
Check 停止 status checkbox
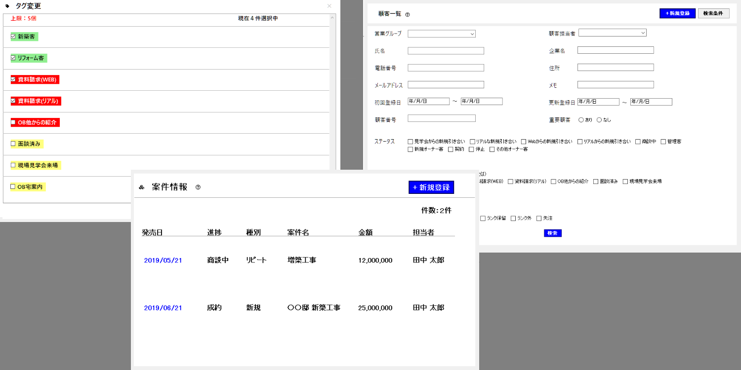(472, 149)
